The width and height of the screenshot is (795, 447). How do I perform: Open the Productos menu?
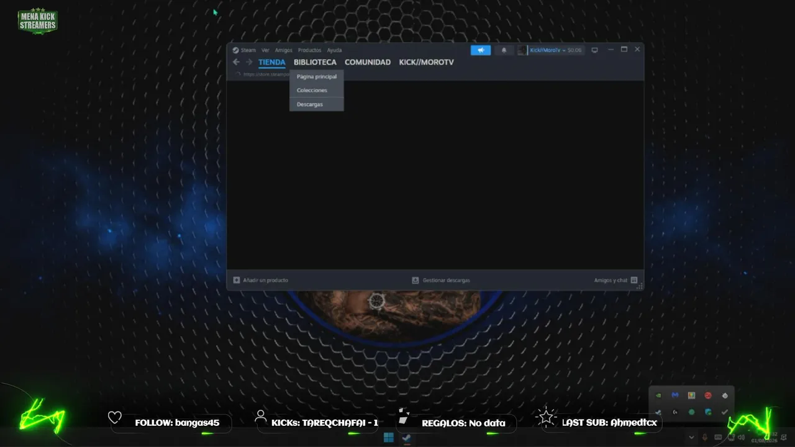click(x=309, y=50)
